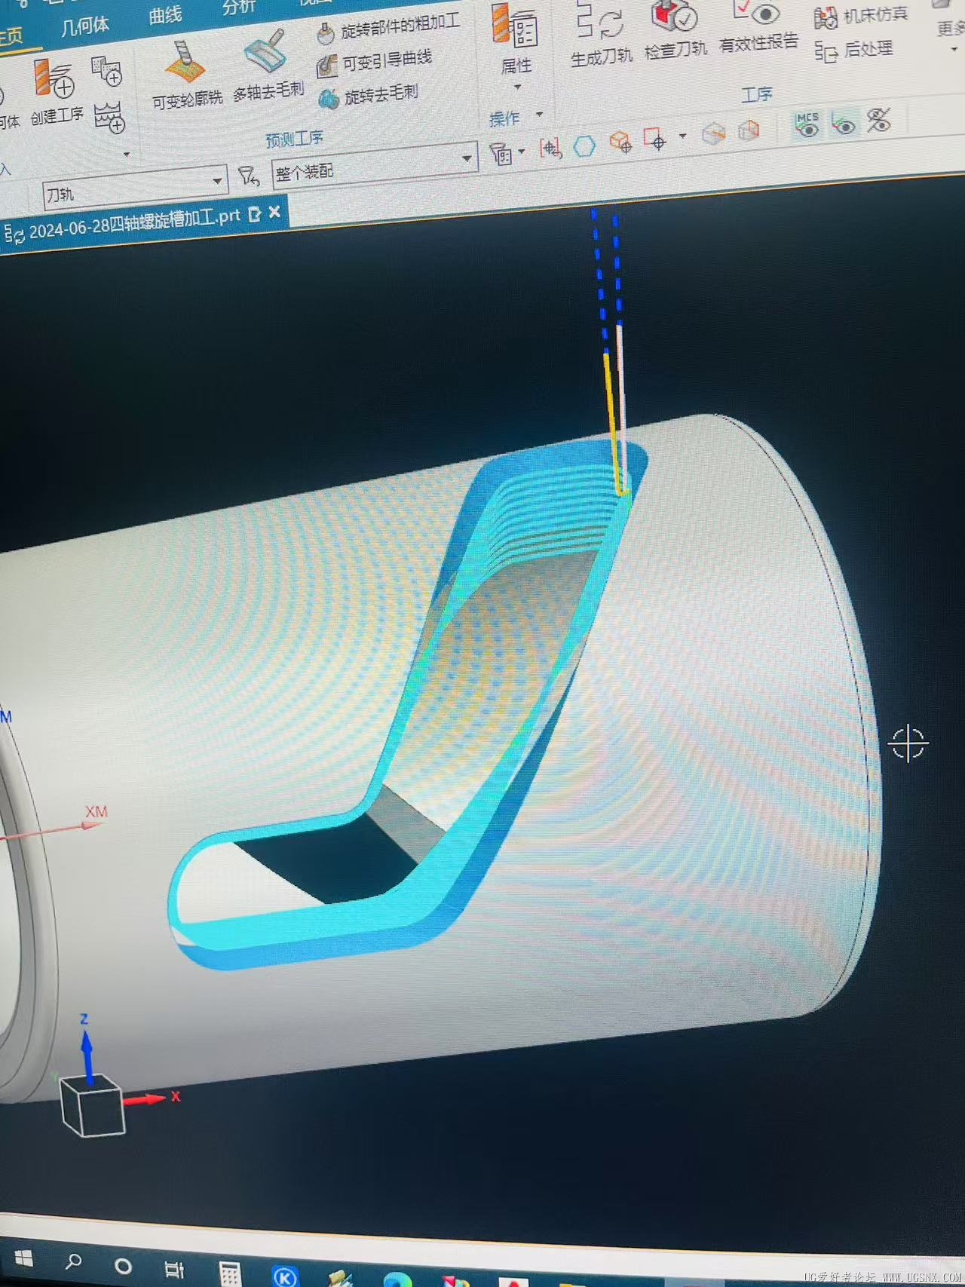This screenshot has height=1287, width=965.
Task: Switch to the 主页 Home tab
Action: [x=11, y=36]
